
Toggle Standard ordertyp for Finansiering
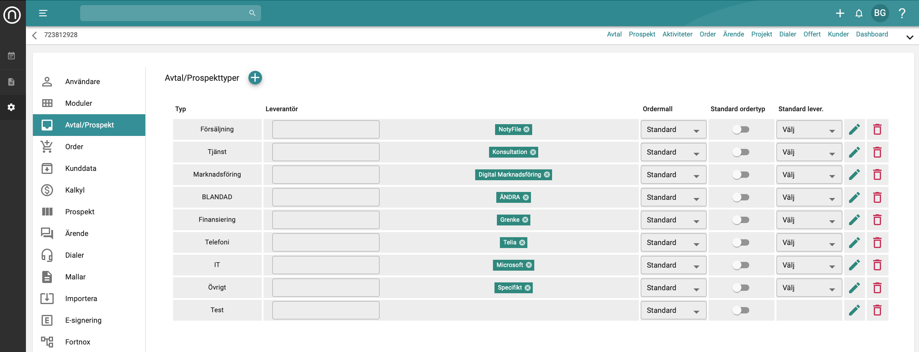[x=741, y=220]
